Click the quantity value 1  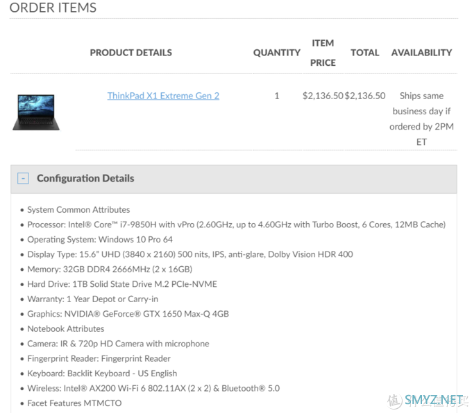point(277,96)
